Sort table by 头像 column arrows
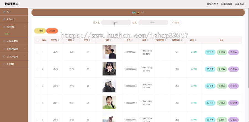 click(x=111, y=40)
